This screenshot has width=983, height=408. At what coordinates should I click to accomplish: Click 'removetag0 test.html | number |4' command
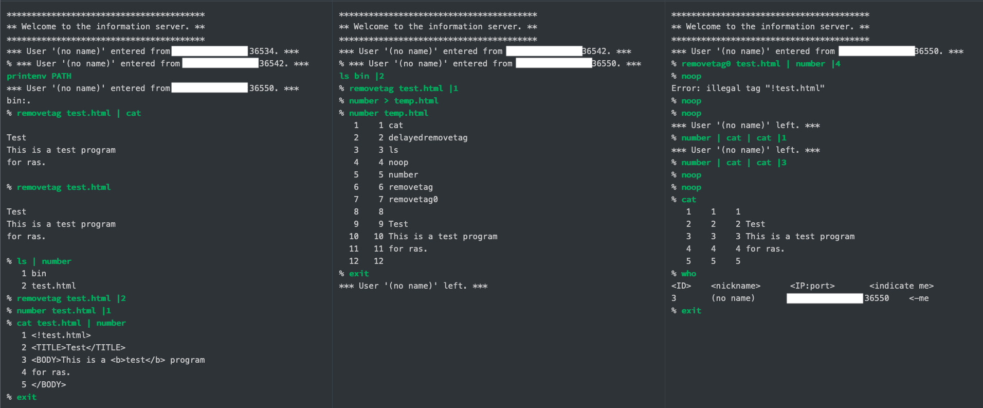761,64
